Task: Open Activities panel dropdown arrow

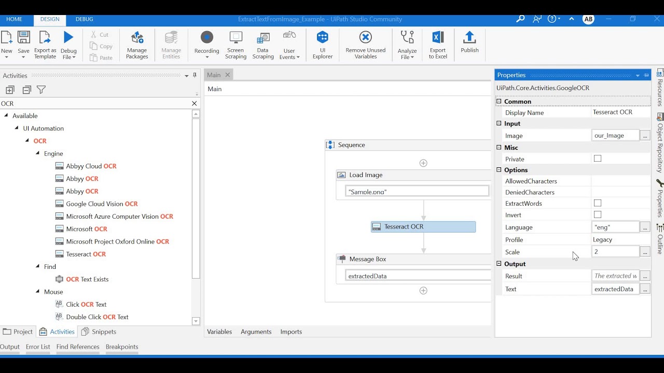Action: [x=187, y=76]
